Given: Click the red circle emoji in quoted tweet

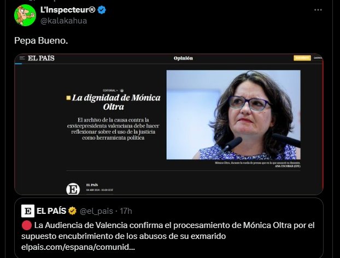Looking at the screenshot, I should (27, 225).
